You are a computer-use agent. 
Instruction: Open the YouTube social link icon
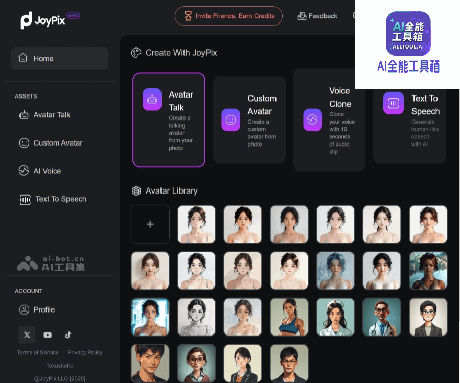tap(48, 335)
